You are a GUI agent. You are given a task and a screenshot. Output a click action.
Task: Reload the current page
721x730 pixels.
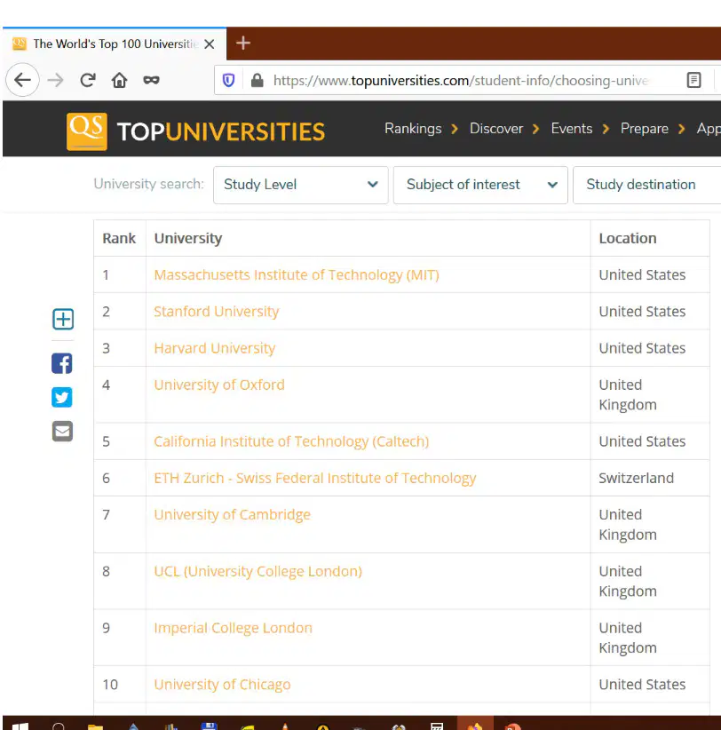88,80
